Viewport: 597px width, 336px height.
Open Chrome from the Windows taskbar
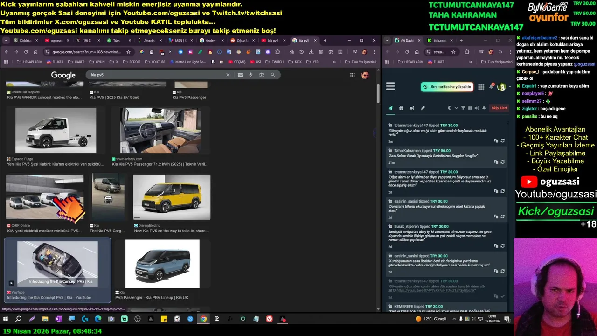click(203, 319)
